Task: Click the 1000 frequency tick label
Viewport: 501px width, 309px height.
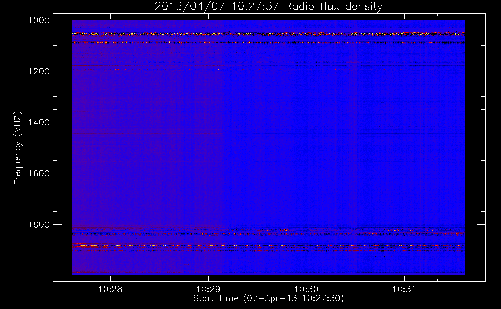Action: click(39, 20)
